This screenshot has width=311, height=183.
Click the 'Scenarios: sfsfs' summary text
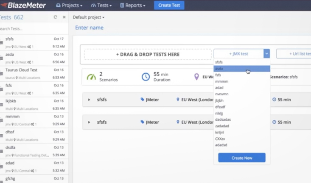click(284, 77)
